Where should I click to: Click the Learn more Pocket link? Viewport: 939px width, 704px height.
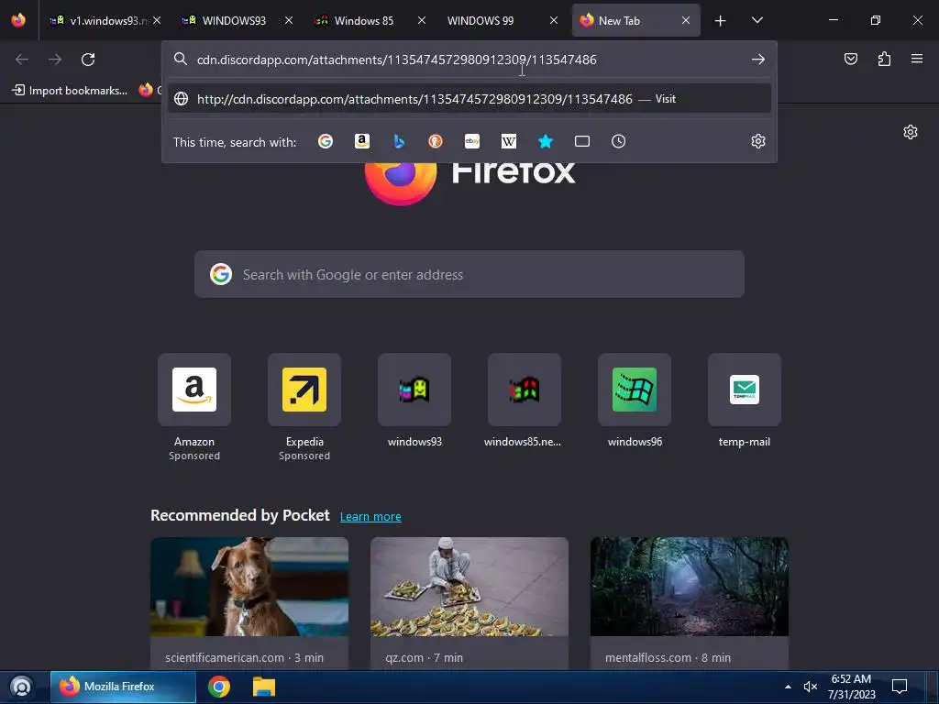pos(370,517)
